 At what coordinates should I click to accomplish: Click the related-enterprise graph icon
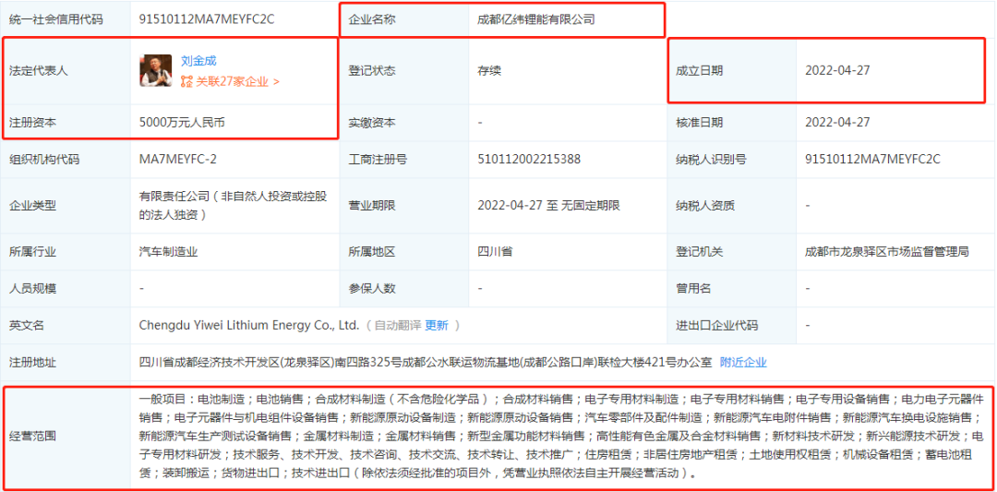pos(186,81)
